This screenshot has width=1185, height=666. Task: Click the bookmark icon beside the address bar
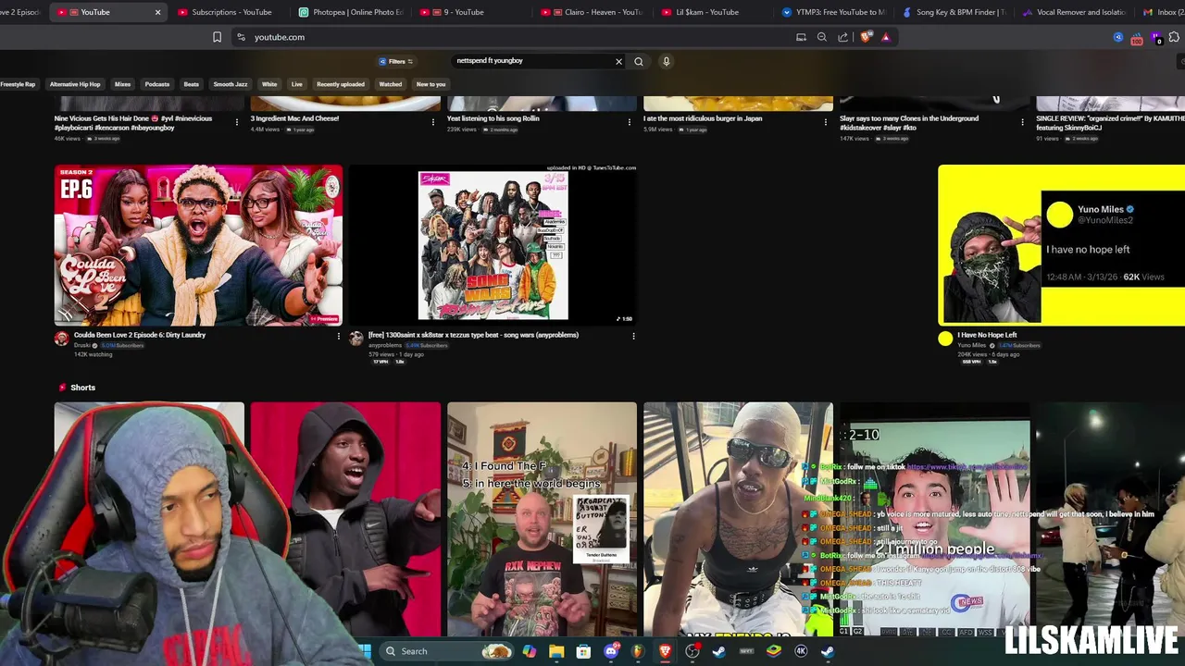click(x=217, y=37)
